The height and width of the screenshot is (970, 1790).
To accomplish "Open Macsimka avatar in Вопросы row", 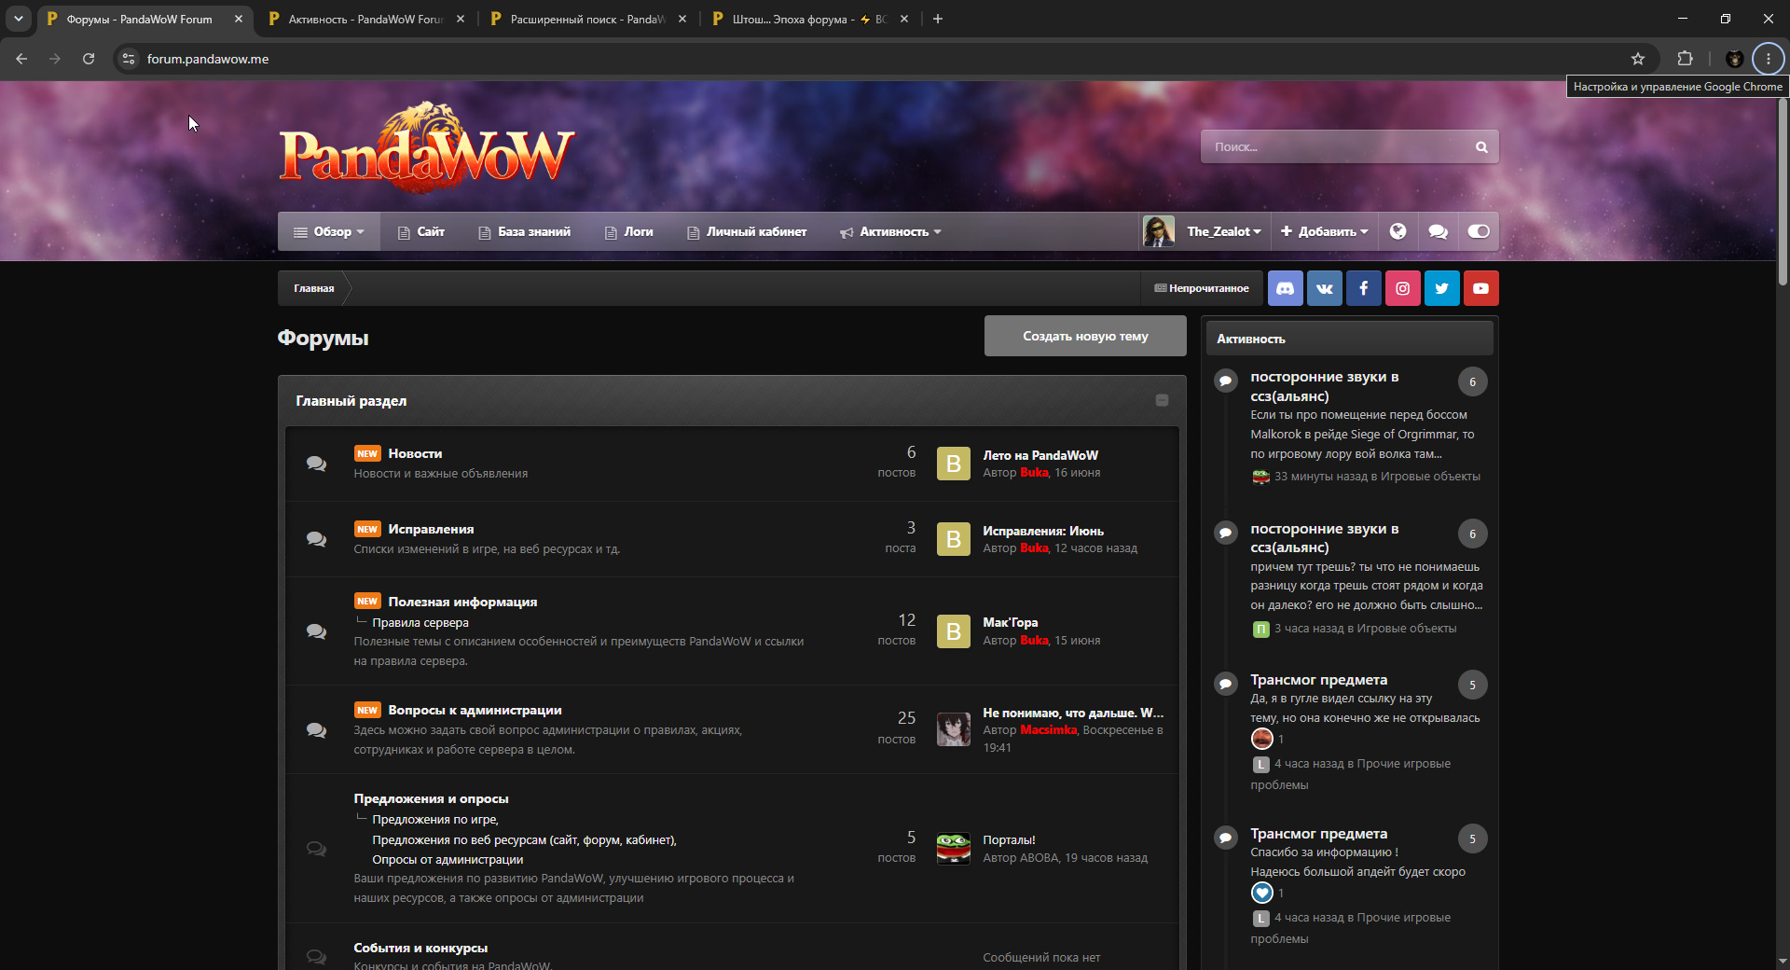I will (x=954, y=729).
